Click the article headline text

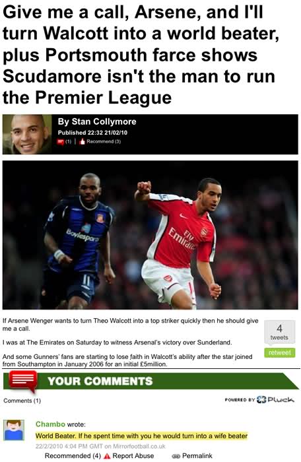click(141, 55)
